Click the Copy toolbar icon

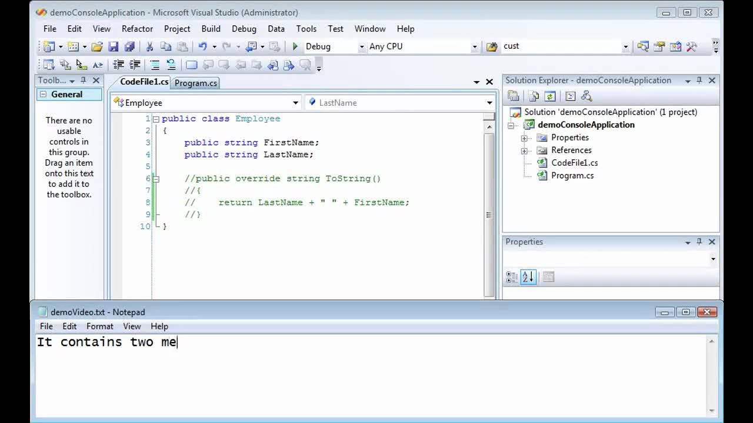166,46
